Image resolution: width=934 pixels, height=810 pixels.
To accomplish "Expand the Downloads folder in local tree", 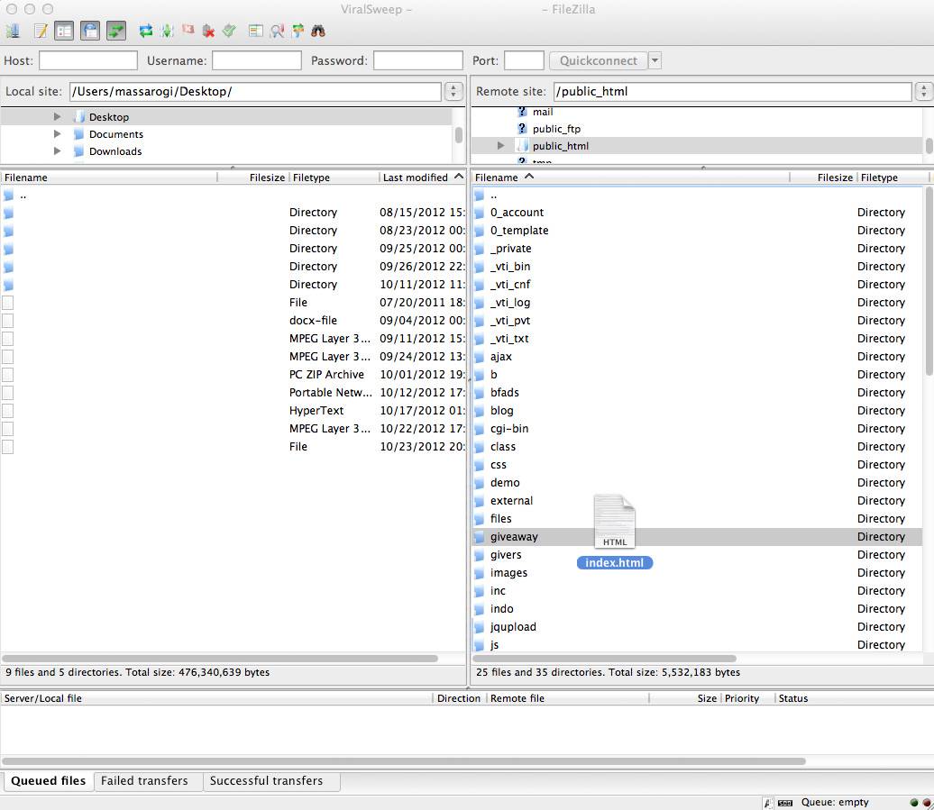I will coord(57,151).
